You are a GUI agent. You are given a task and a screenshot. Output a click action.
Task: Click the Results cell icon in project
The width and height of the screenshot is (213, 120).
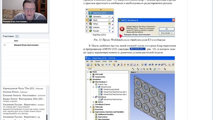[90, 31]
